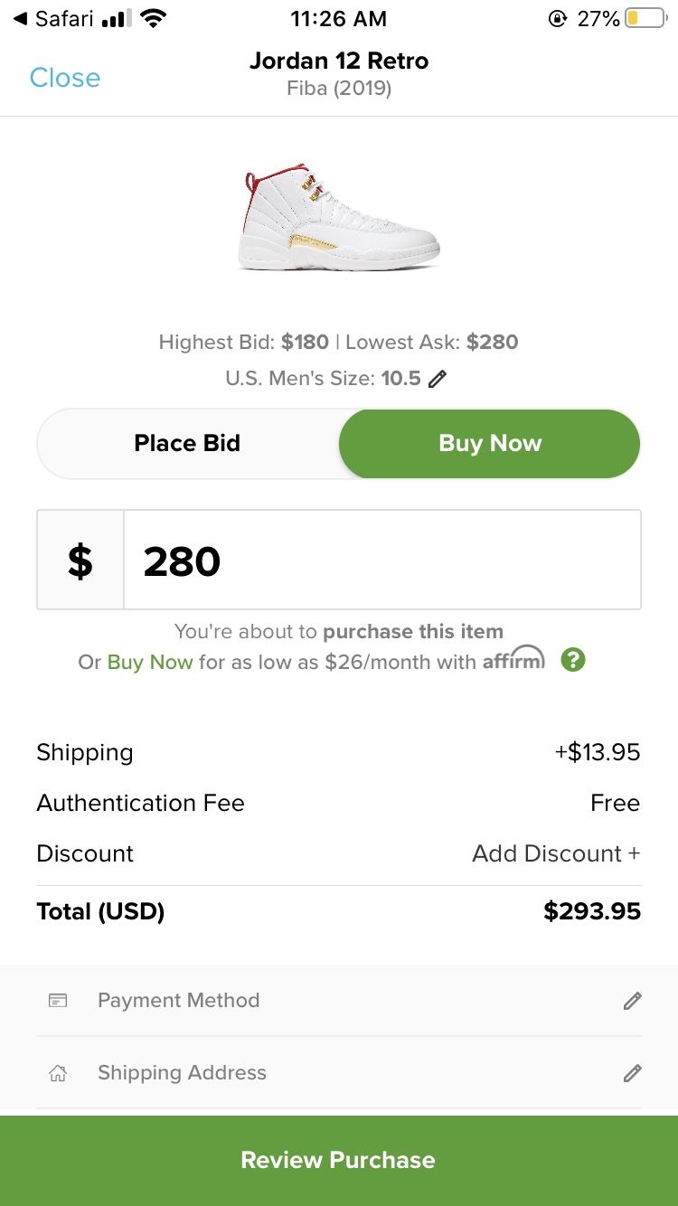The width and height of the screenshot is (678, 1206).
Task: Click the Payment Method edit pencil icon
Action: (x=633, y=1001)
